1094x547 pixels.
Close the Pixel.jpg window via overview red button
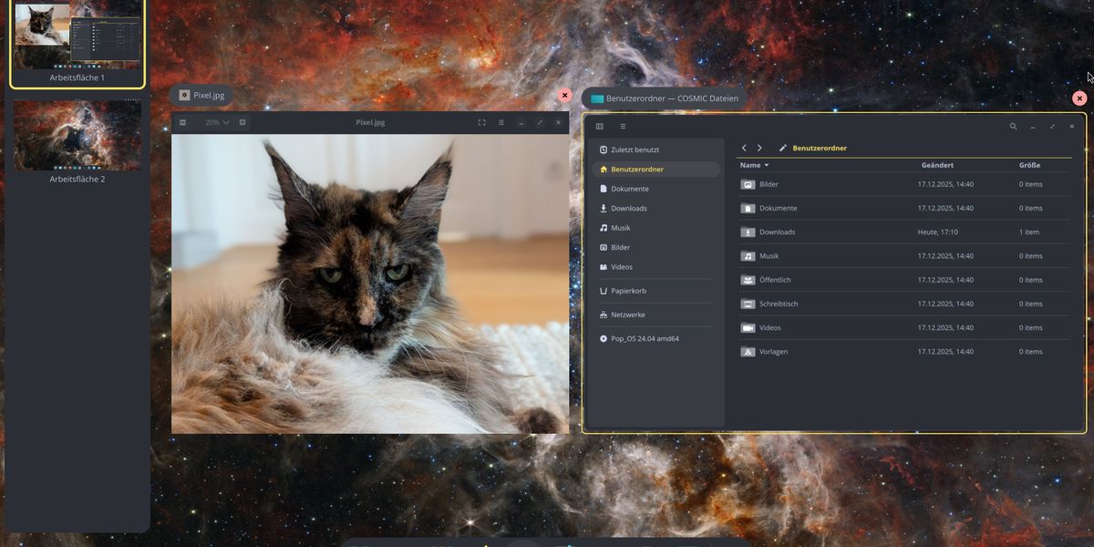pos(564,95)
